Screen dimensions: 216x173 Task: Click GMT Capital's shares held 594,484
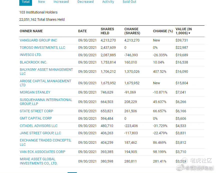pos(107,118)
